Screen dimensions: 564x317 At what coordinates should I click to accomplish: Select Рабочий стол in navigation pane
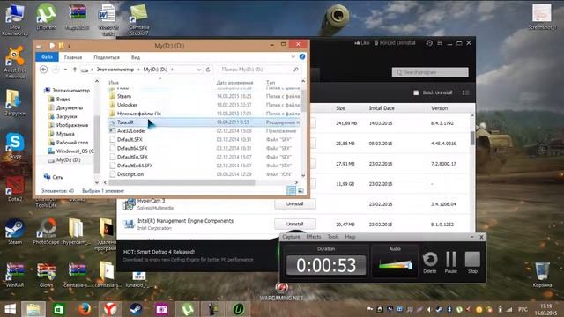72,143
